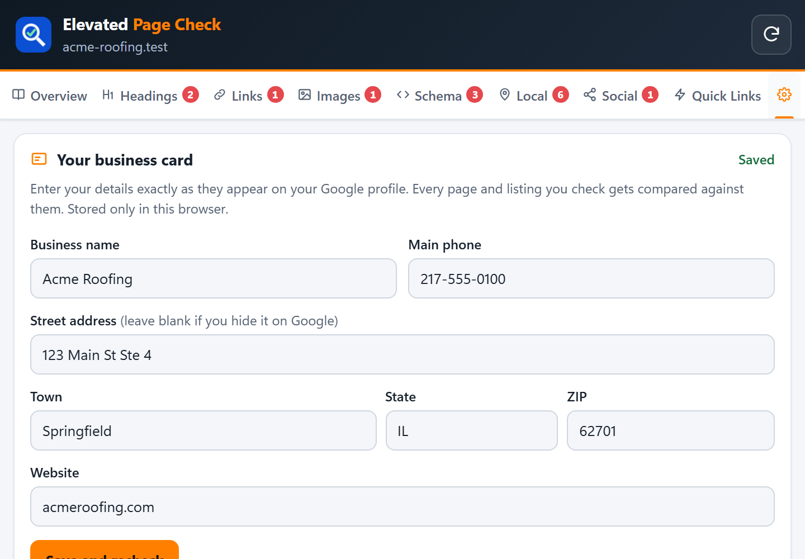
Task: Click the Local badge showing 6
Action: click(561, 95)
